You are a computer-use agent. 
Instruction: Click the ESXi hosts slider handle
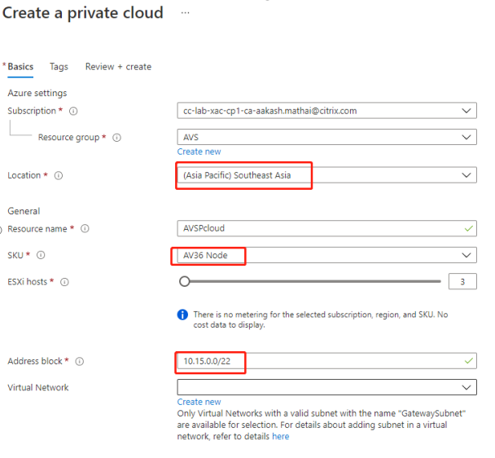pyautogui.click(x=185, y=282)
